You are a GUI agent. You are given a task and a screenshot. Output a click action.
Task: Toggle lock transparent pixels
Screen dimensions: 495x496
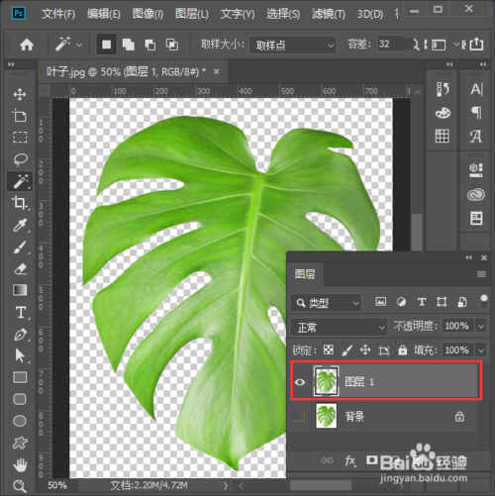329,349
